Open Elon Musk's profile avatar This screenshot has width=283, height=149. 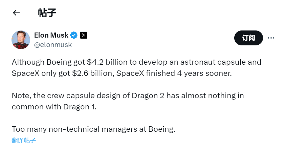[21, 40]
